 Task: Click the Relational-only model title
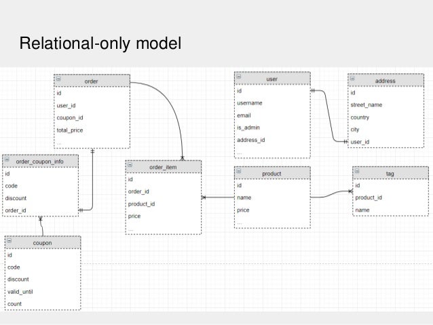click(100, 43)
